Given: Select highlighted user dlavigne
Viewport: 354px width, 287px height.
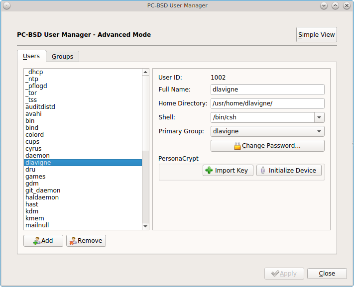Looking at the screenshot, I should pyautogui.click(x=83, y=163).
